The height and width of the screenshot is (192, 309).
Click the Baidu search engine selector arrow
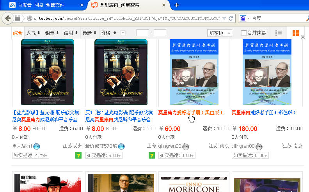pyautogui.click(x=249, y=18)
